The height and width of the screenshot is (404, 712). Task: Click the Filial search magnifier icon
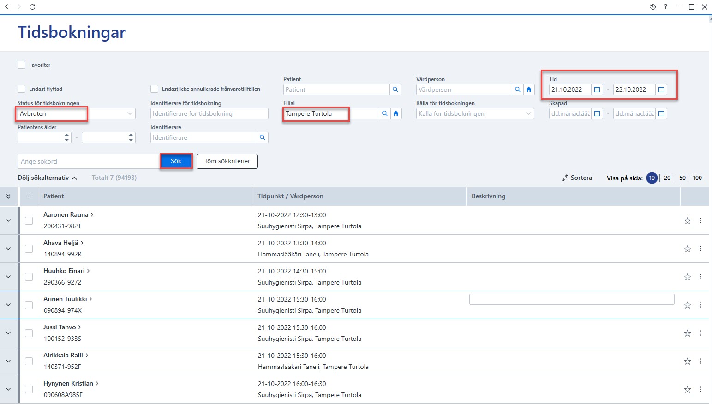[385, 113]
